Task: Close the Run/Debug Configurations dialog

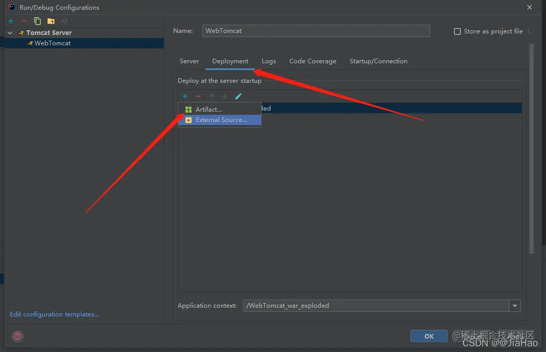Action: coord(530,7)
